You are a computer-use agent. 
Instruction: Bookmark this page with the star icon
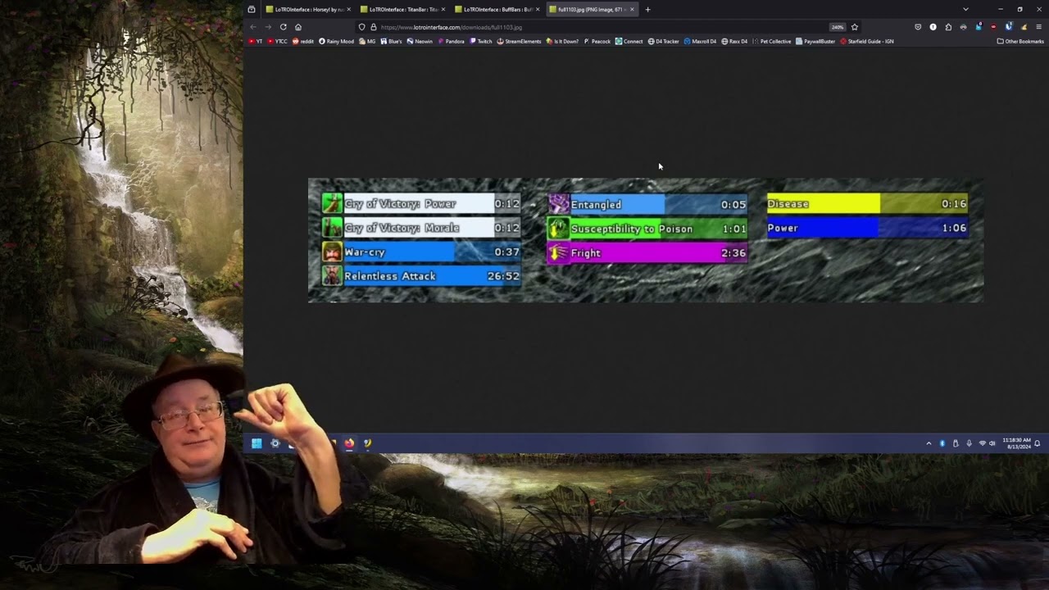tap(855, 27)
